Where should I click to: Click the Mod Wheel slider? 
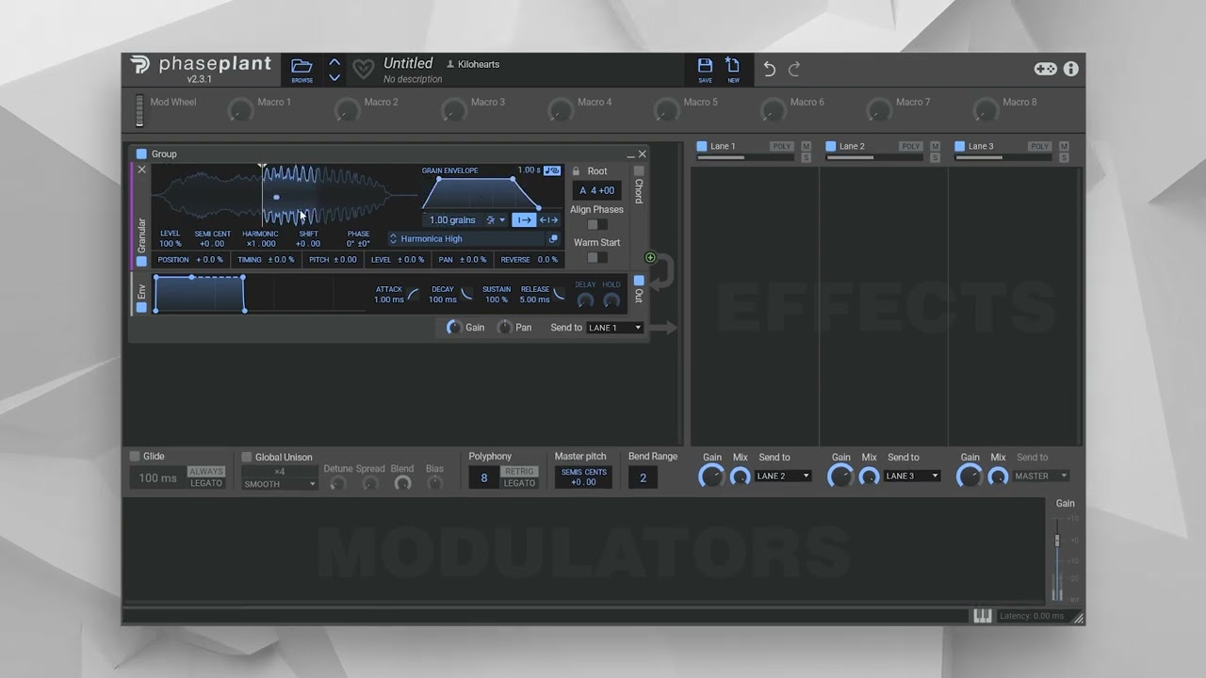coord(139,109)
